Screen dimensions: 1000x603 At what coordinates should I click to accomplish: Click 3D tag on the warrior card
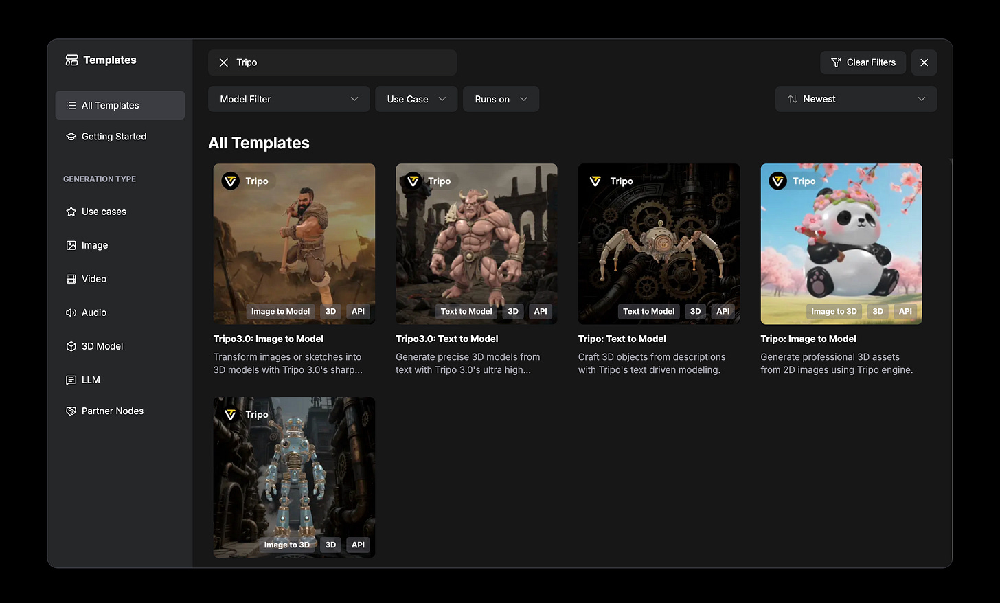click(x=330, y=312)
